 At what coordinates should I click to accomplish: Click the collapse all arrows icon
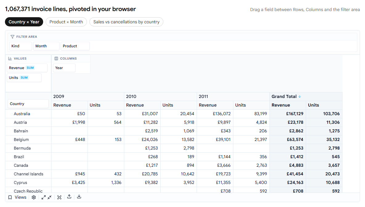[50, 197]
